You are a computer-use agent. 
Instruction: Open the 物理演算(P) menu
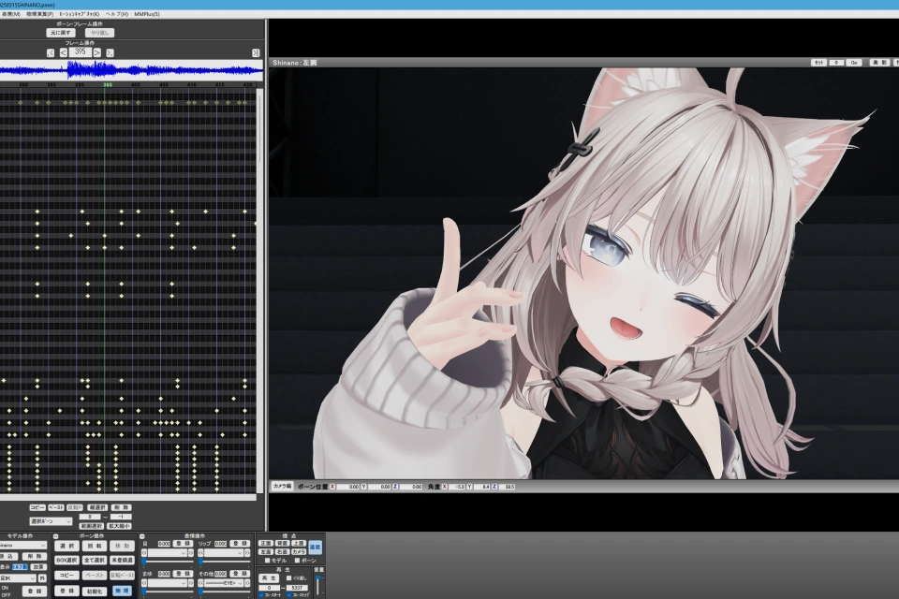pyautogui.click(x=40, y=14)
